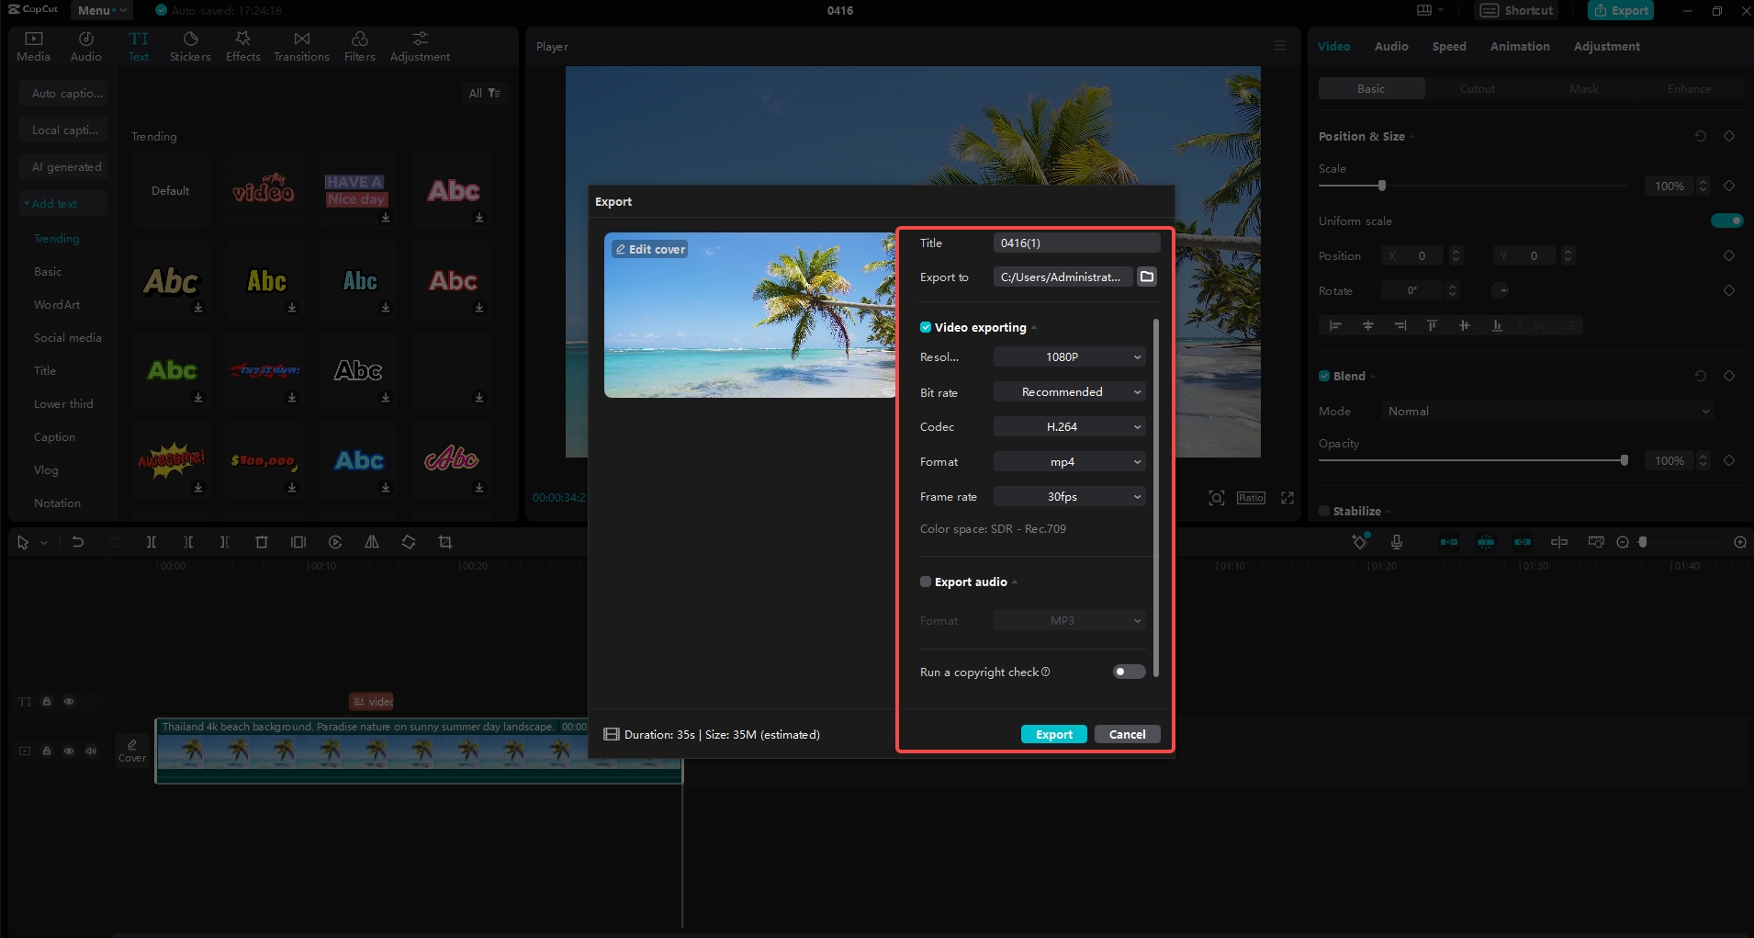Select the Effects panel icon
Image resolution: width=1754 pixels, height=938 pixels.
click(242, 46)
